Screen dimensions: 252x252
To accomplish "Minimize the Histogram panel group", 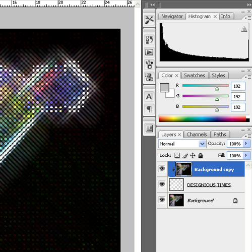I will coord(243,12).
